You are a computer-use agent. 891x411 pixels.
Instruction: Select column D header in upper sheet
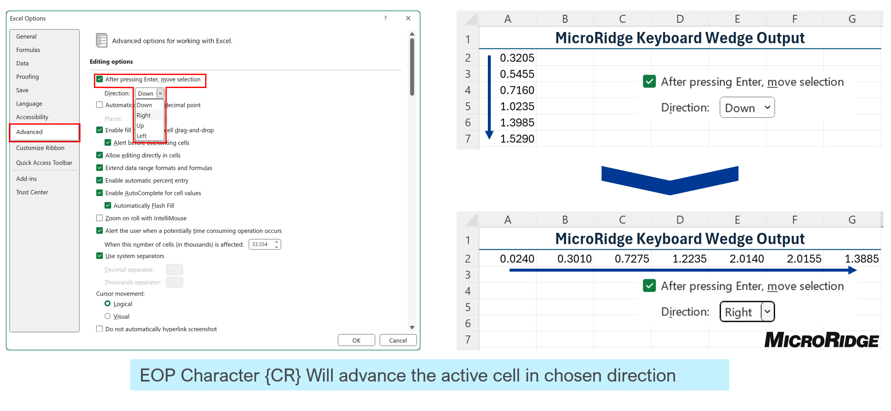pos(680,19)
